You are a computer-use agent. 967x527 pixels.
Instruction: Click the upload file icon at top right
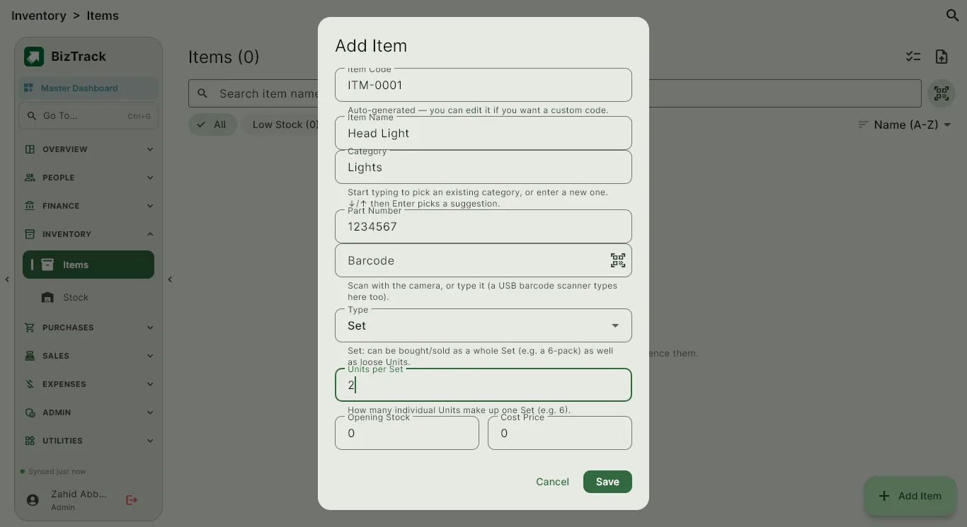coord(942,57)
